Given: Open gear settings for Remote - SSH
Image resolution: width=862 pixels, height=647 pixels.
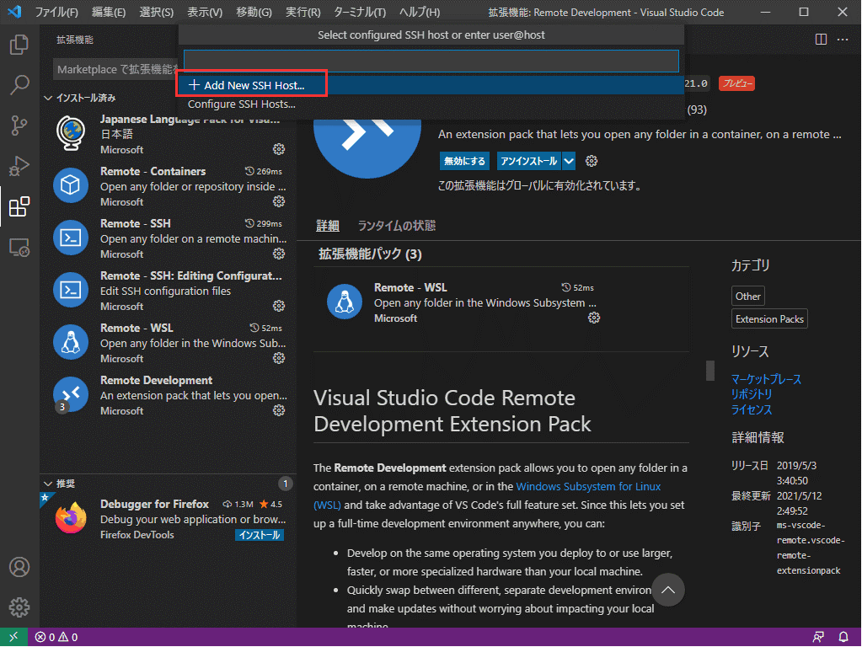Looking at the screenshot, I should [x=279, y=254].
